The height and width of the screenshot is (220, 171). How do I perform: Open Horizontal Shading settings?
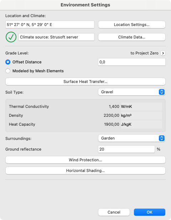(x=85, y=171)
